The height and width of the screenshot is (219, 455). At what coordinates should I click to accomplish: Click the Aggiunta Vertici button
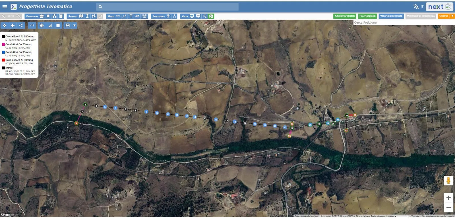pos(345,16)
